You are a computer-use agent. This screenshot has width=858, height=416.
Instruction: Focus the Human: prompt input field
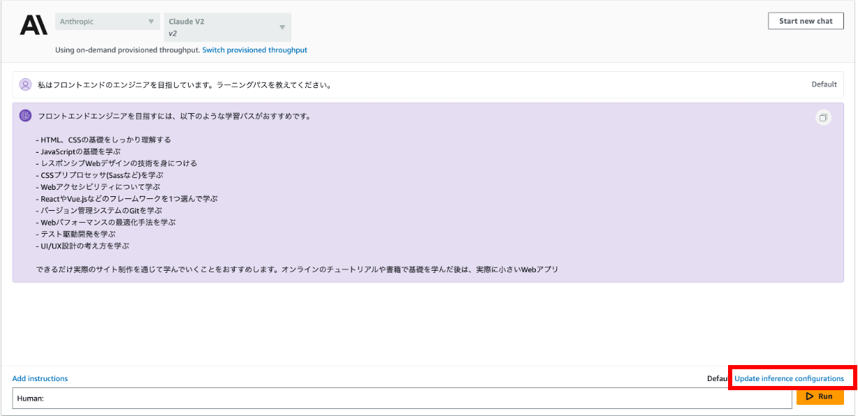click(402, 398)
